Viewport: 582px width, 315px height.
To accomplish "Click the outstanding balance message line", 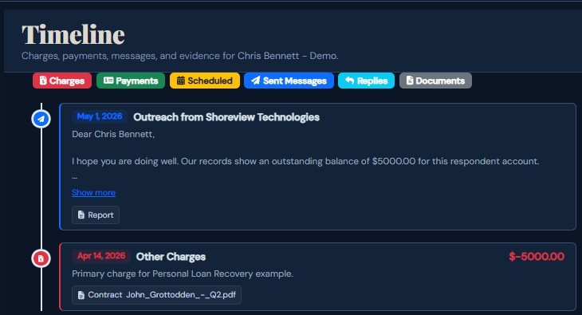I will coord(305,161).
